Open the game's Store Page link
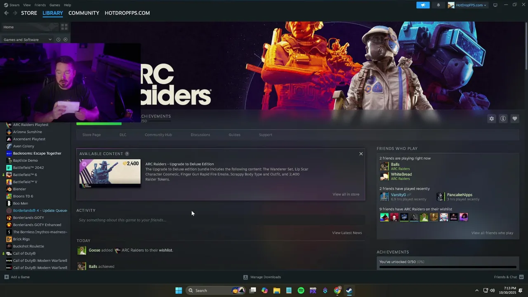This screenshot has width=528, height=297. [x=92, y=135]
